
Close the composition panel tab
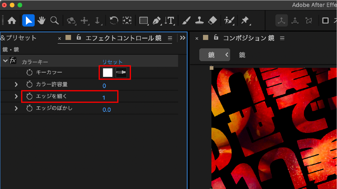click(x=197, y=39)
